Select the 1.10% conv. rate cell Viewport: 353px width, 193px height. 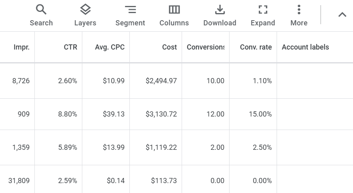253,81
